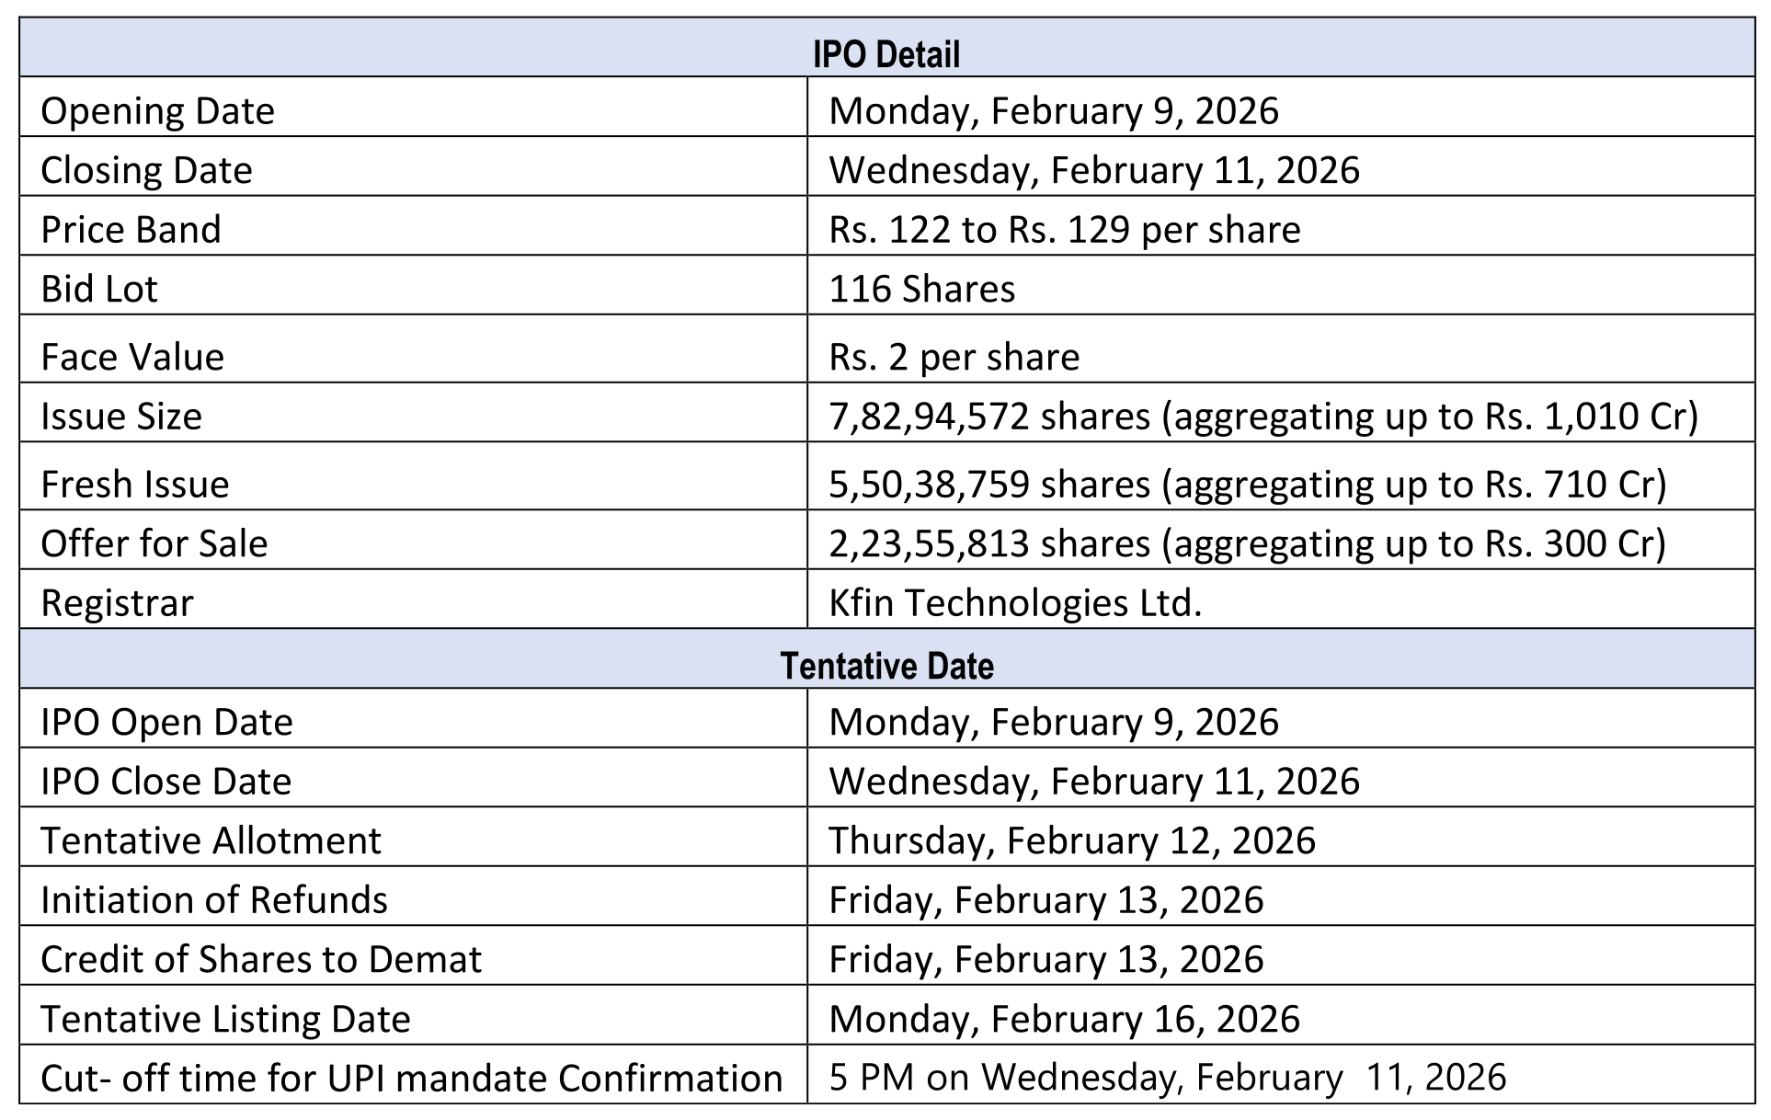Select the Offer for Sale shares value
Image resolution: width=1771 pixels, height=1120 pixels.
[1247, 544]
